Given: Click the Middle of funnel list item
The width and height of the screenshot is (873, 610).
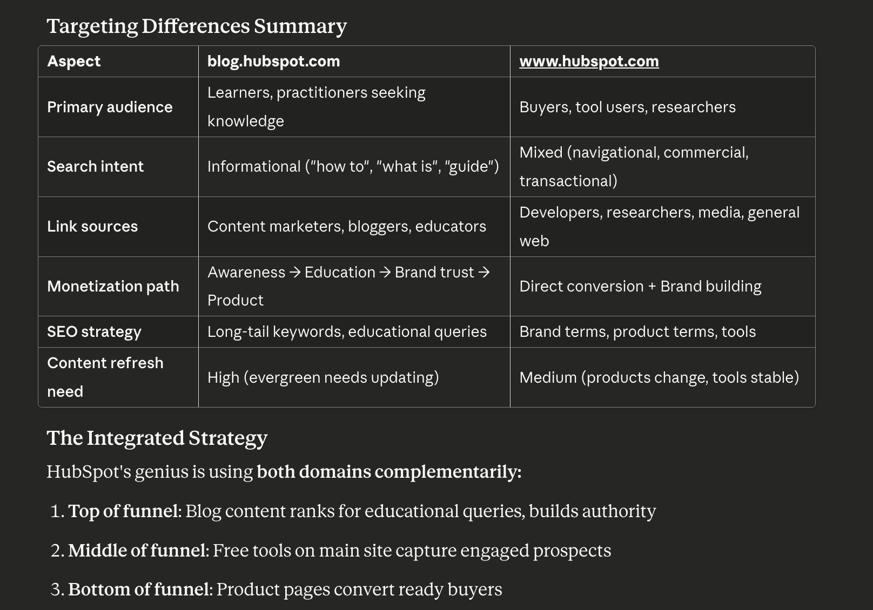Looking at the screenshot, I should (339, 551).
